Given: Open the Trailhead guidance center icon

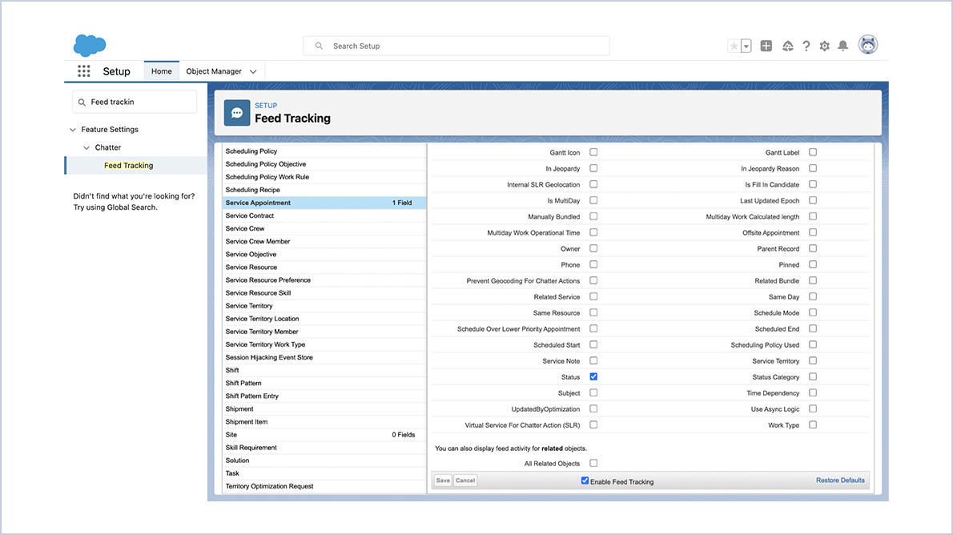Looking at the screenshot, I should [x=787, y=46].
